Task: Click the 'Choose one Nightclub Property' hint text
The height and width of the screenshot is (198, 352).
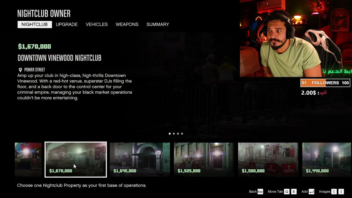Action: pyautogui.click(x=82, y=185)
